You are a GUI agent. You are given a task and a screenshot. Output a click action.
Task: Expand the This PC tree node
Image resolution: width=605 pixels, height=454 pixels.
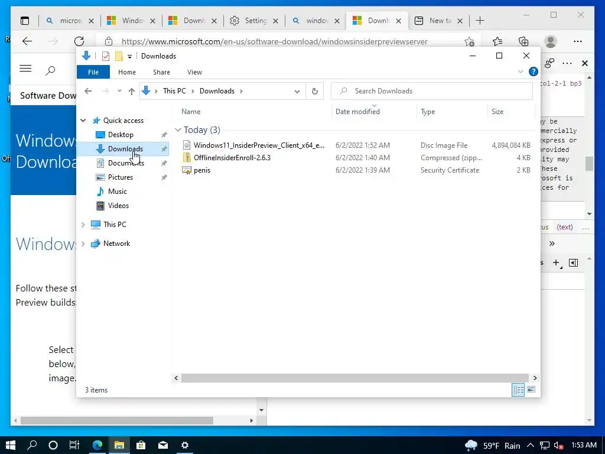point(83,225)
